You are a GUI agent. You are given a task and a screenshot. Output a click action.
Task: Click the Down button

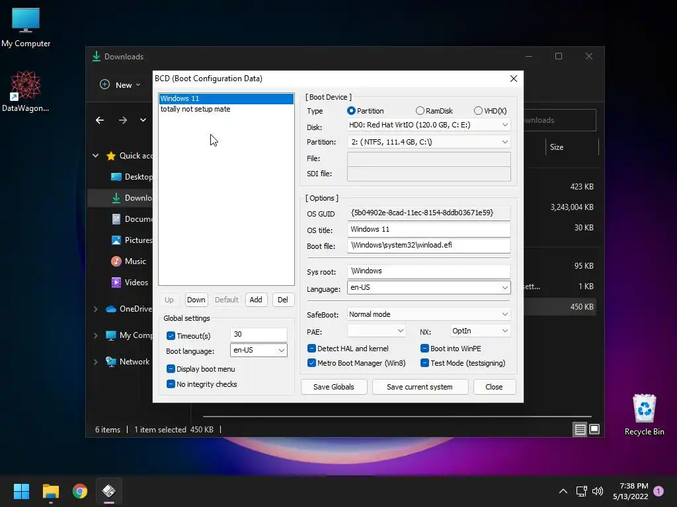pos(196,300)
